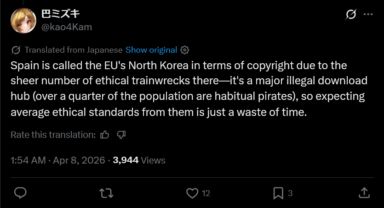Open the profile via the avatar picture
384x208 pixels.
click(x=23, y=21)
